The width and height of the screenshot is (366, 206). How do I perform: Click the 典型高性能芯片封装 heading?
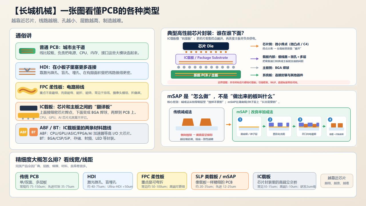(206, 33)
